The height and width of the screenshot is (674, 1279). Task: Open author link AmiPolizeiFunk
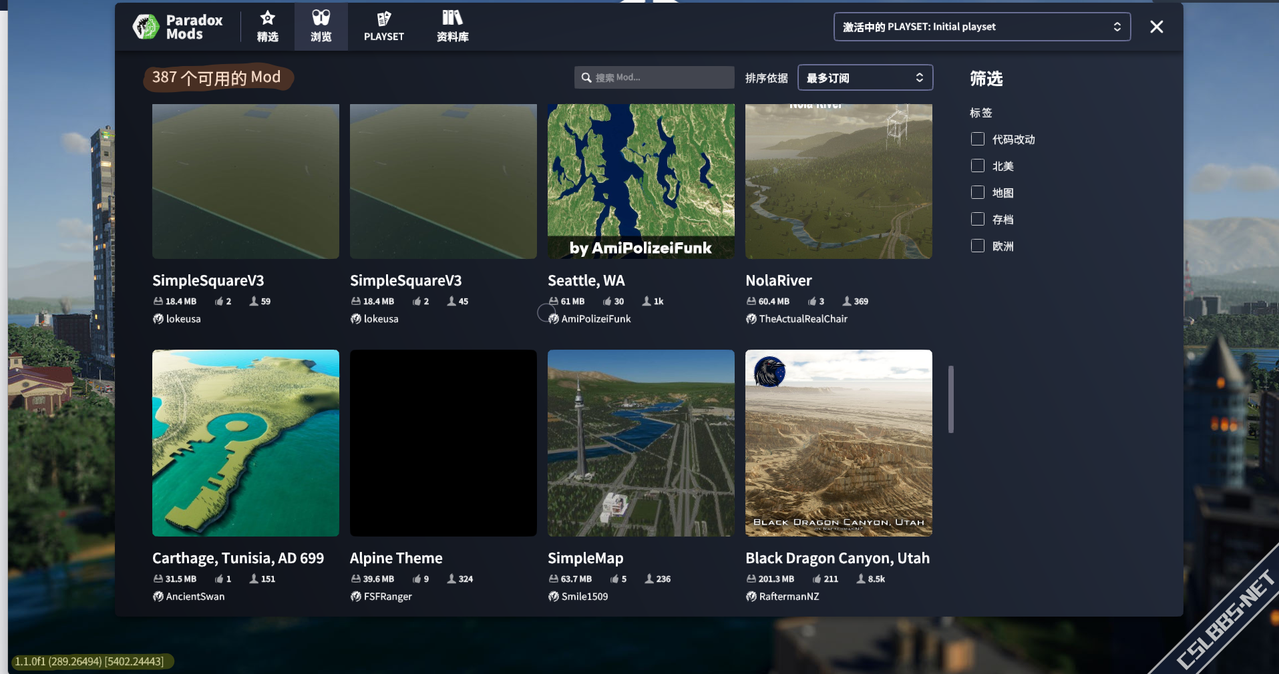596,319
